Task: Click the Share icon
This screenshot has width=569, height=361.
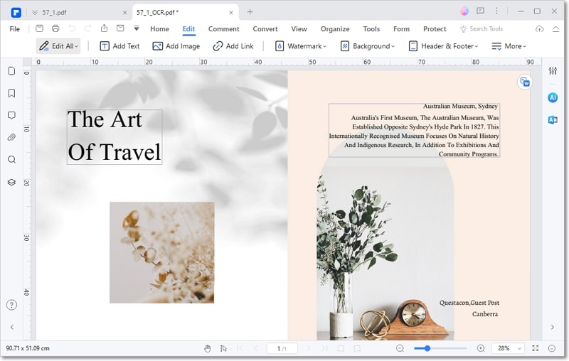Action: click(x=104, y=28)
